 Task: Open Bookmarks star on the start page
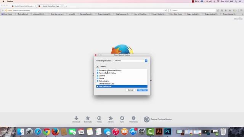pyautogui.click(x=88, y=119)
